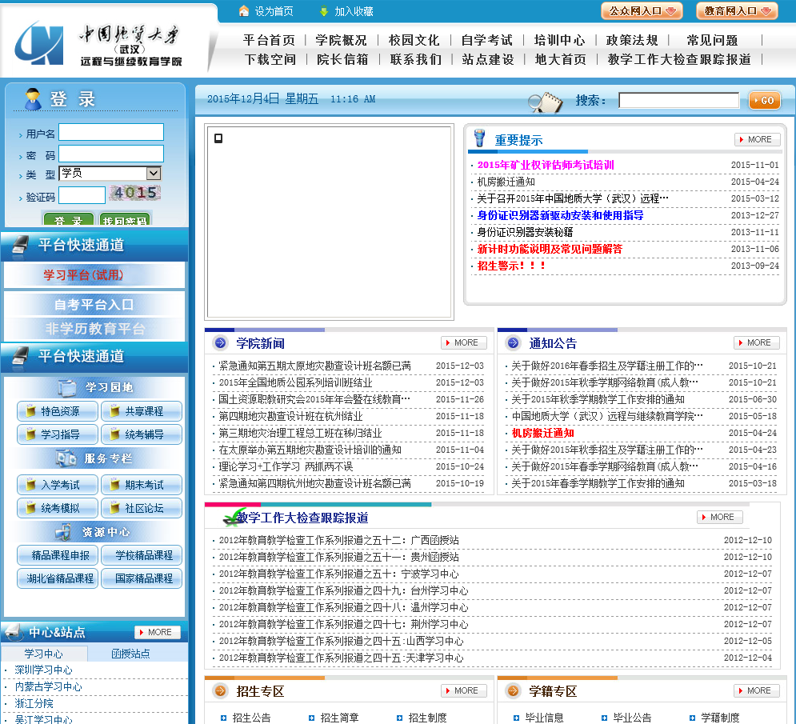Open 政策法规 navigation item
The width and height of the screenshot is (796, 724).
(632, 40)
